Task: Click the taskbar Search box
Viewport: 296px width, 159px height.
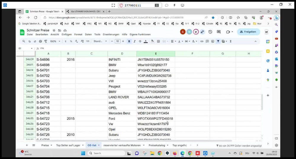Action: pos(106,153)
